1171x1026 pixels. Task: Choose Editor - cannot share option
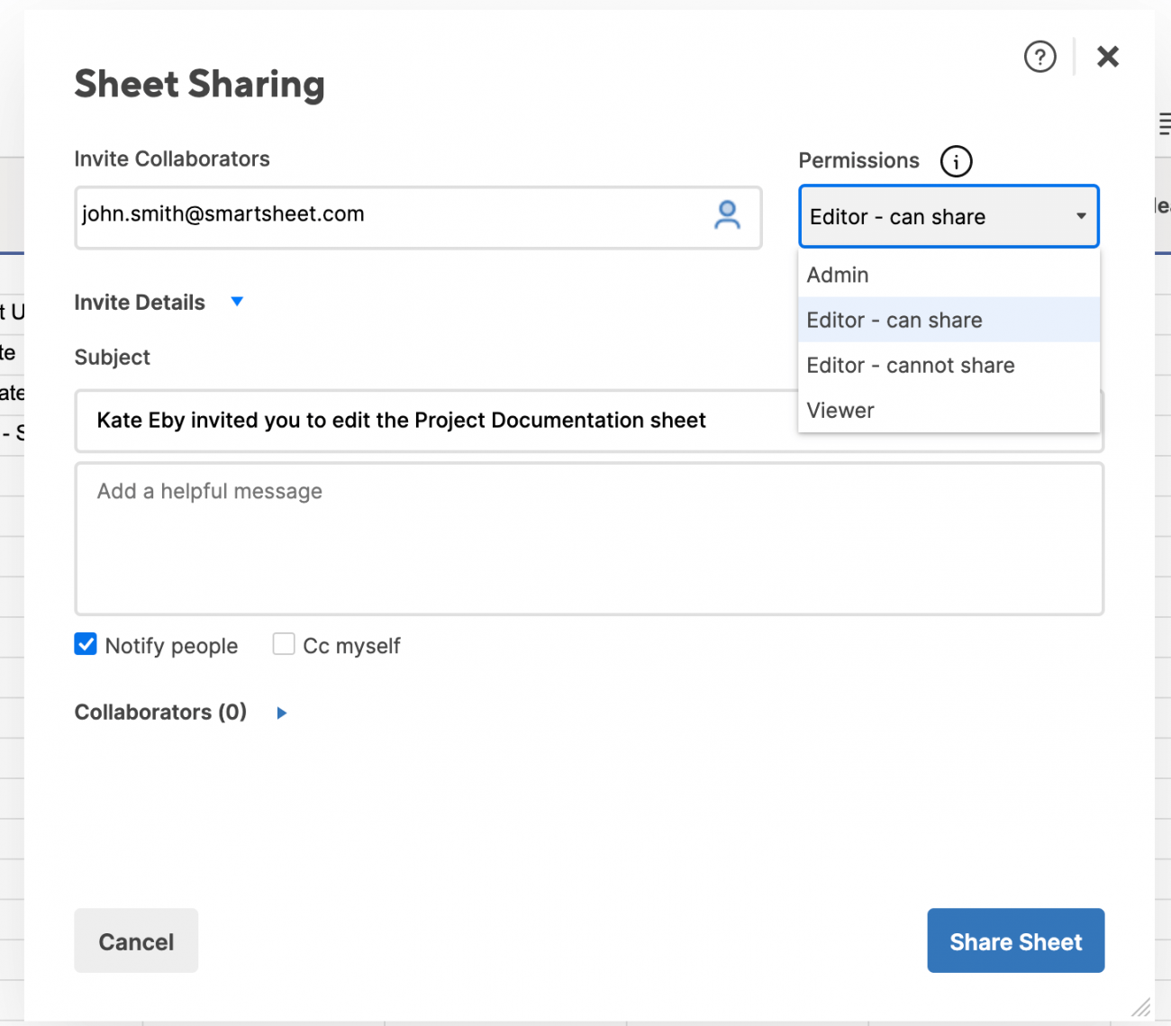click(910, 365)
